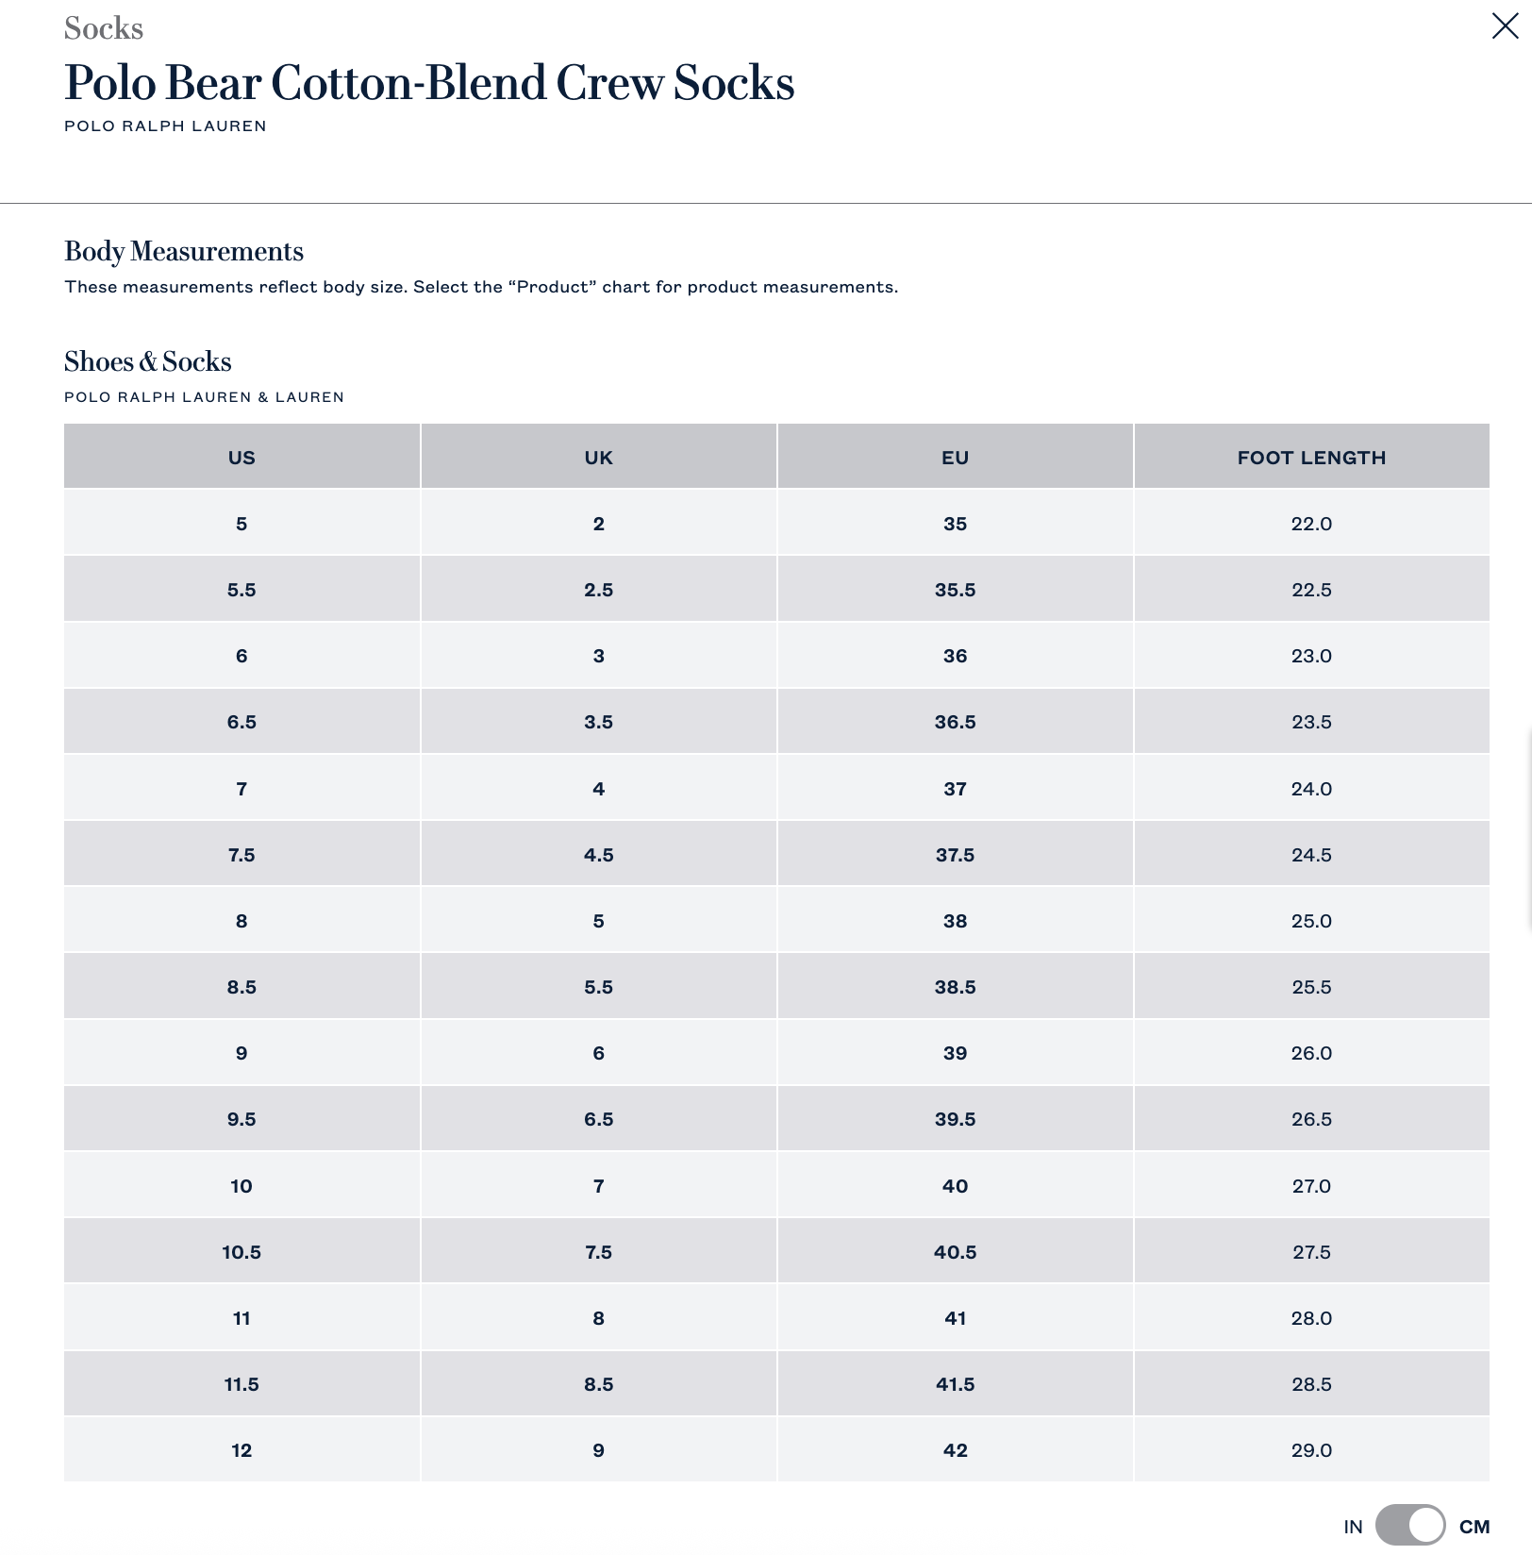This screenshot has height=1555, width=1532.
Task: Click UK size 4.5 cell
Action: tap(598, 854)
